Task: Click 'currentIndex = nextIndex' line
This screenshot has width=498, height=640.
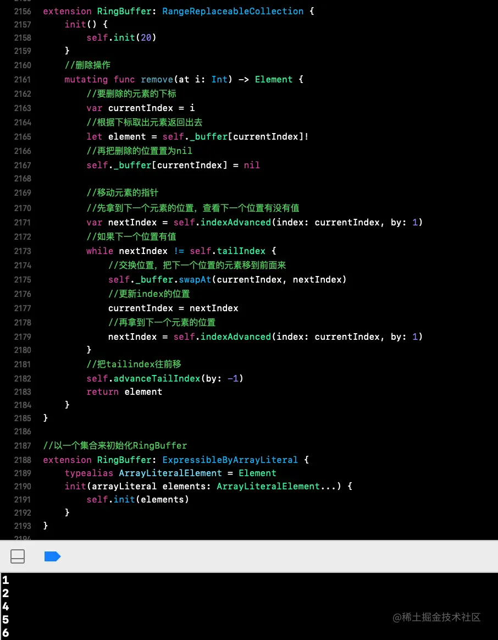Action: (x=174, y=308)
